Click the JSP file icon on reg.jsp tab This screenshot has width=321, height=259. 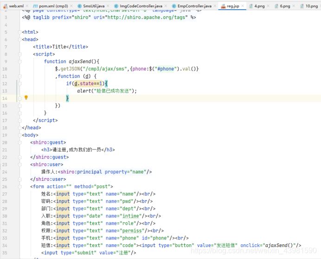(x=223, y=6)
